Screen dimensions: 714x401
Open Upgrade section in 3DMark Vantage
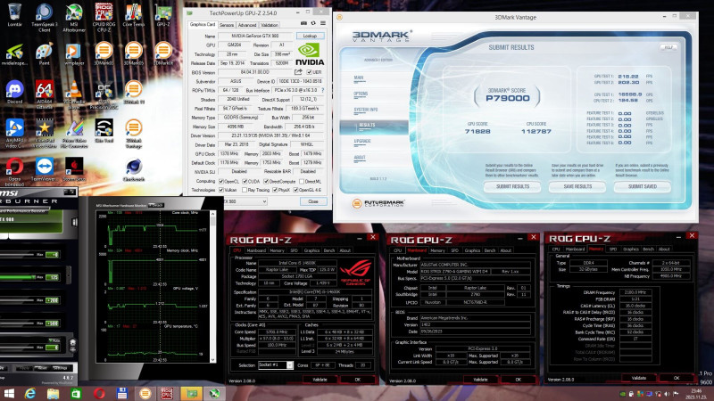click(x=362, y=142)
